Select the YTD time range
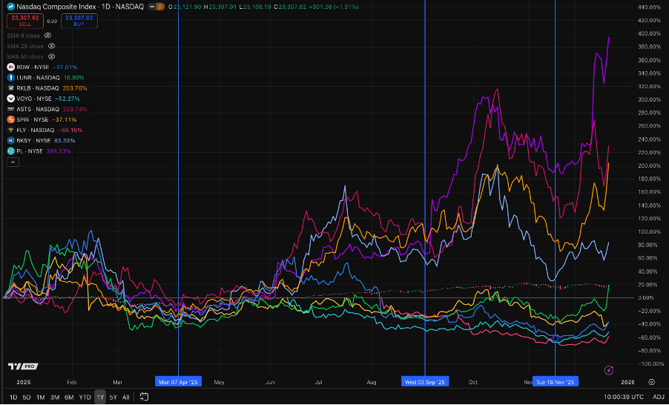Viewport: 669px width, 405px height. coord(84,397)
